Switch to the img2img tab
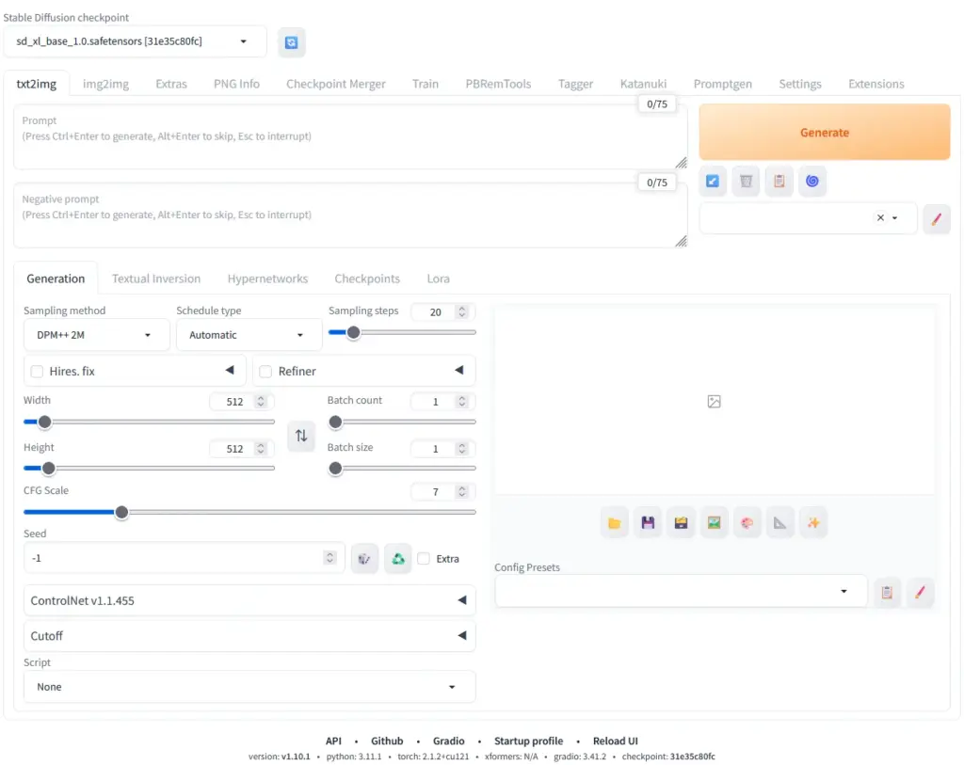This screenshot has height=765, width=964. pos(105,84)
